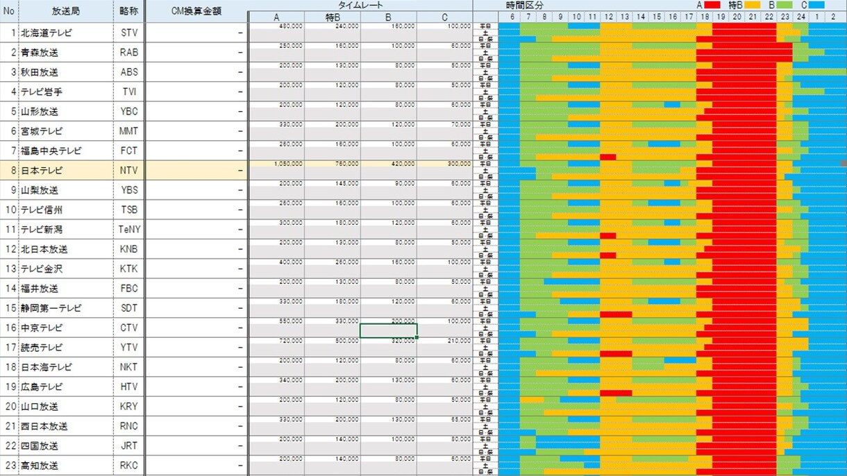This screenshot has height=476, width=847.
Task: Click the green B legend color swatch
Action: pyautogui.click(x=785, y=5)
